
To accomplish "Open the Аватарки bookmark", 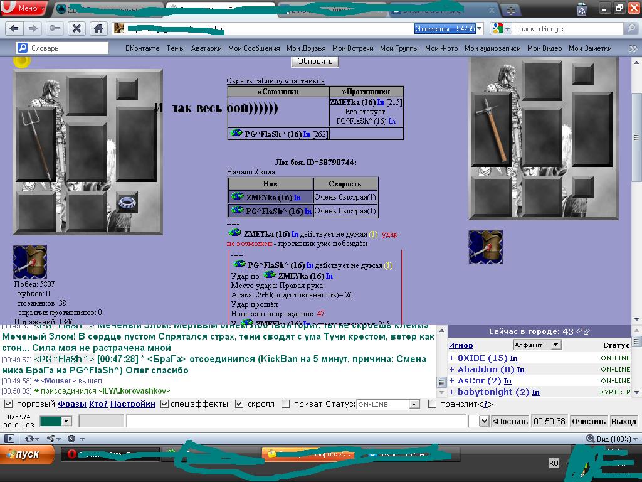I will pyautogui.click(x=206, y=48).
